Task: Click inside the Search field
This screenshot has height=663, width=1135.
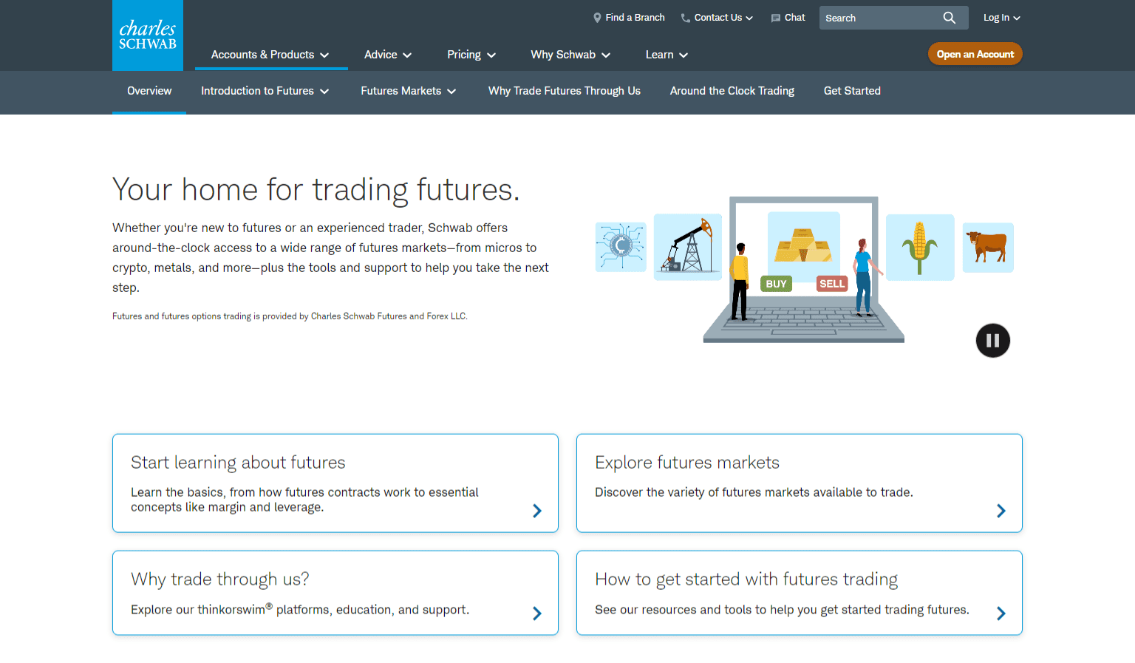Action: [x=879, y=17]
